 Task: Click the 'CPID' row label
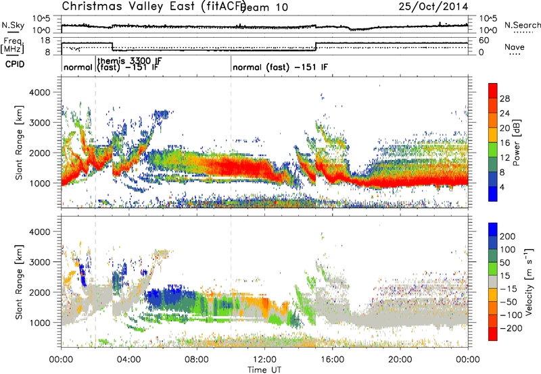click(x=15, y=64)
